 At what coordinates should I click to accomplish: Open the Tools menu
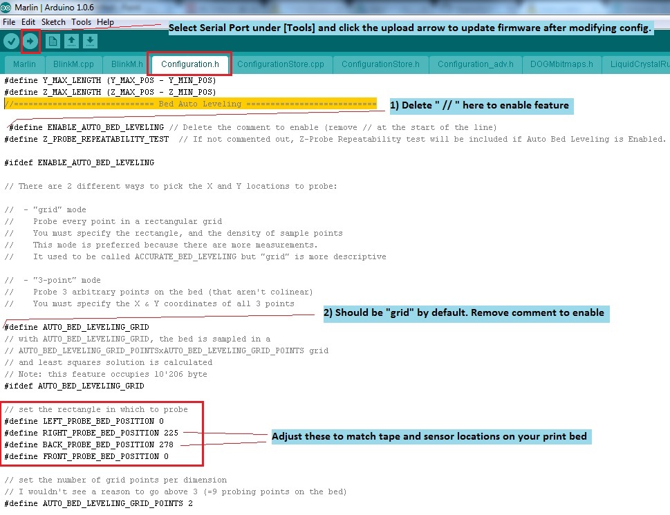(x=81, y=22)
